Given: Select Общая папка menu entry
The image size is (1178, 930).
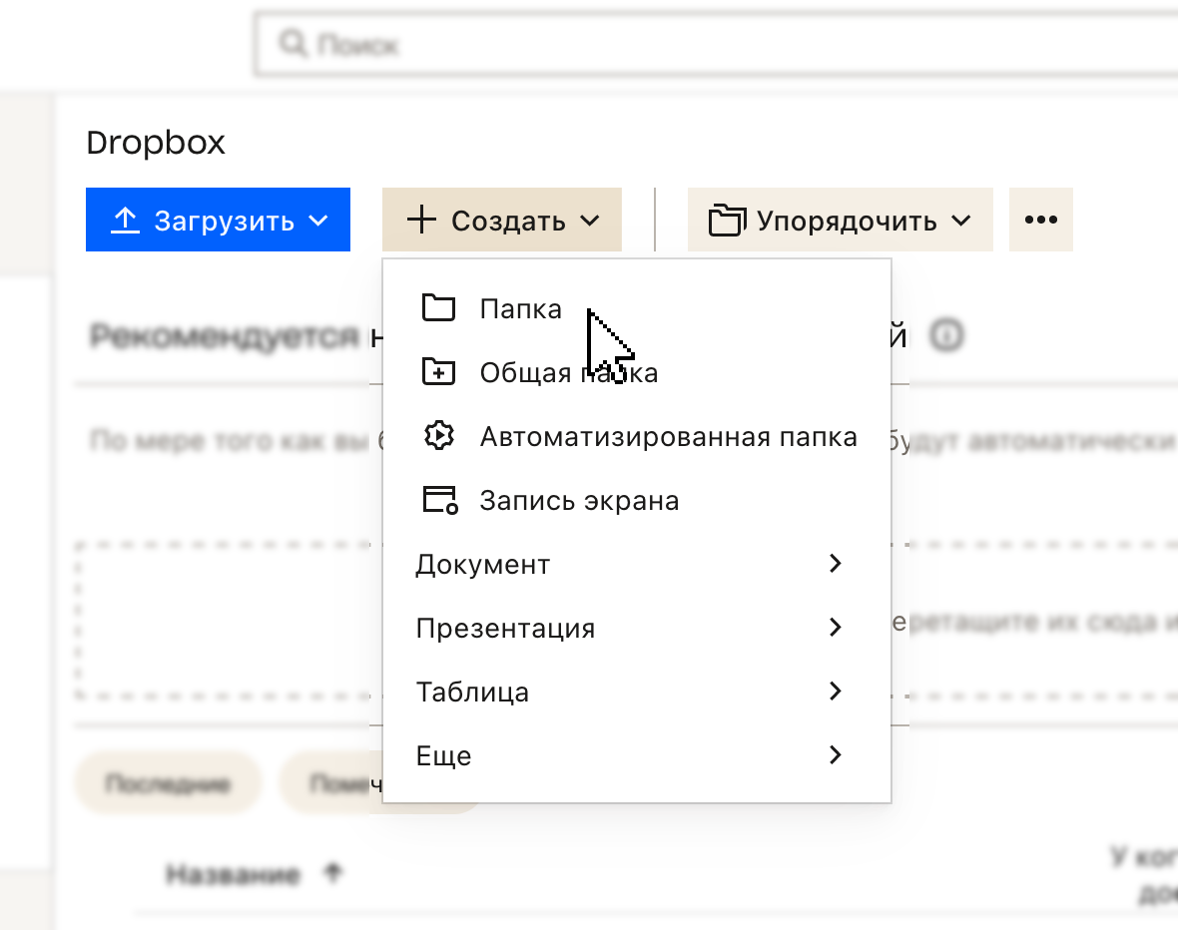Looking at the screenshot, I should pos(636,372).
